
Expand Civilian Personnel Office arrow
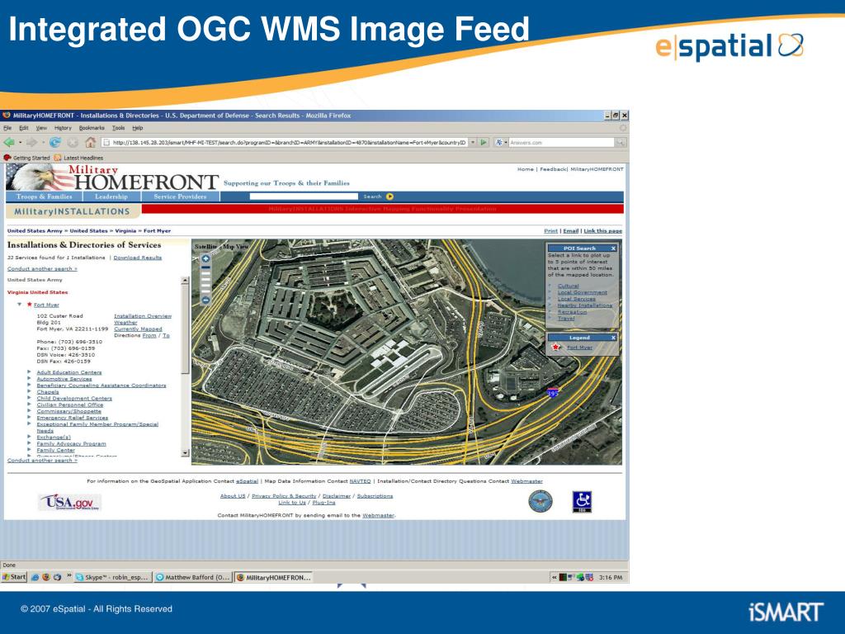pyautogui.click(x=29, y=405)
